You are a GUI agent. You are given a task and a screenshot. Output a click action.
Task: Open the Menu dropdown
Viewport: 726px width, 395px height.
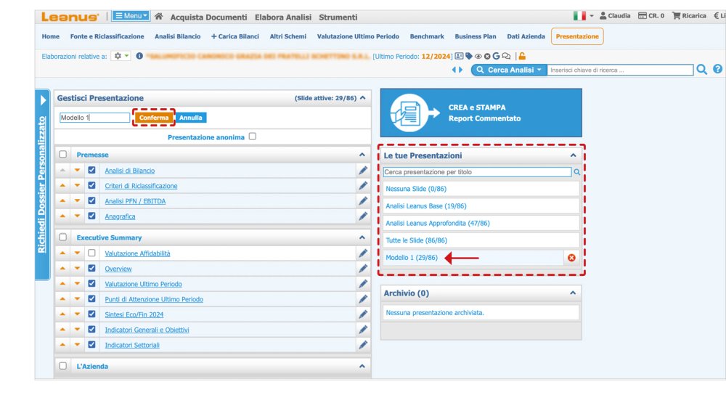click(131, 16)
